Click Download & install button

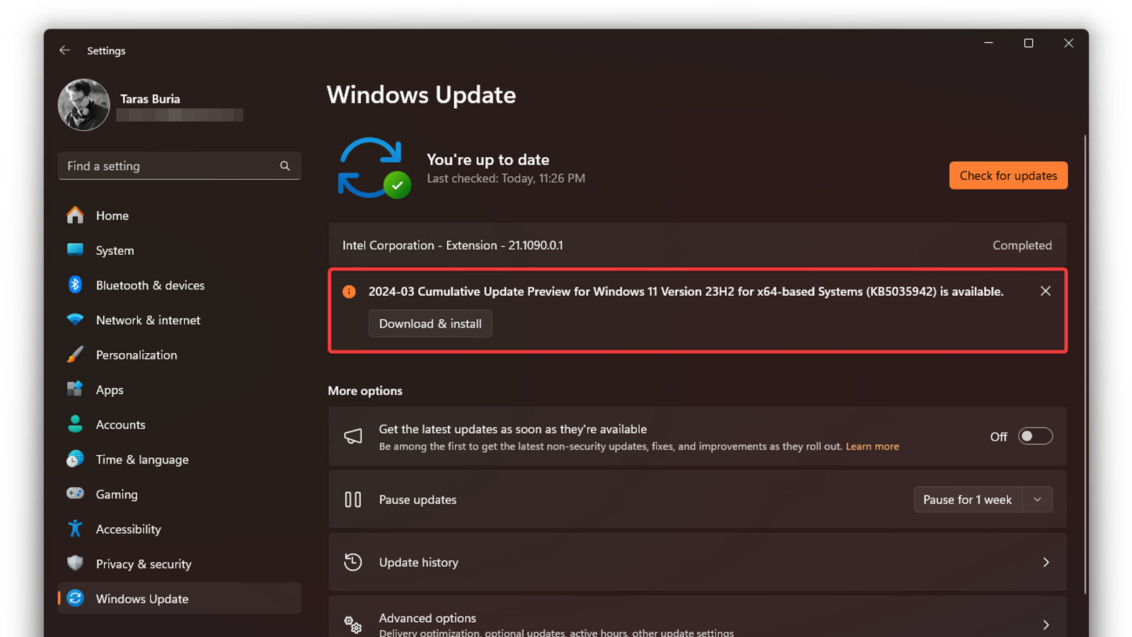[x=430, y=324]
